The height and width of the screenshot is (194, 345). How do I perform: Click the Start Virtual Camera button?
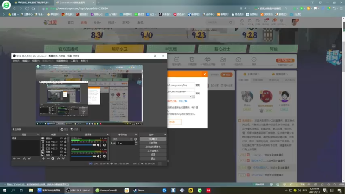point(153,147)
